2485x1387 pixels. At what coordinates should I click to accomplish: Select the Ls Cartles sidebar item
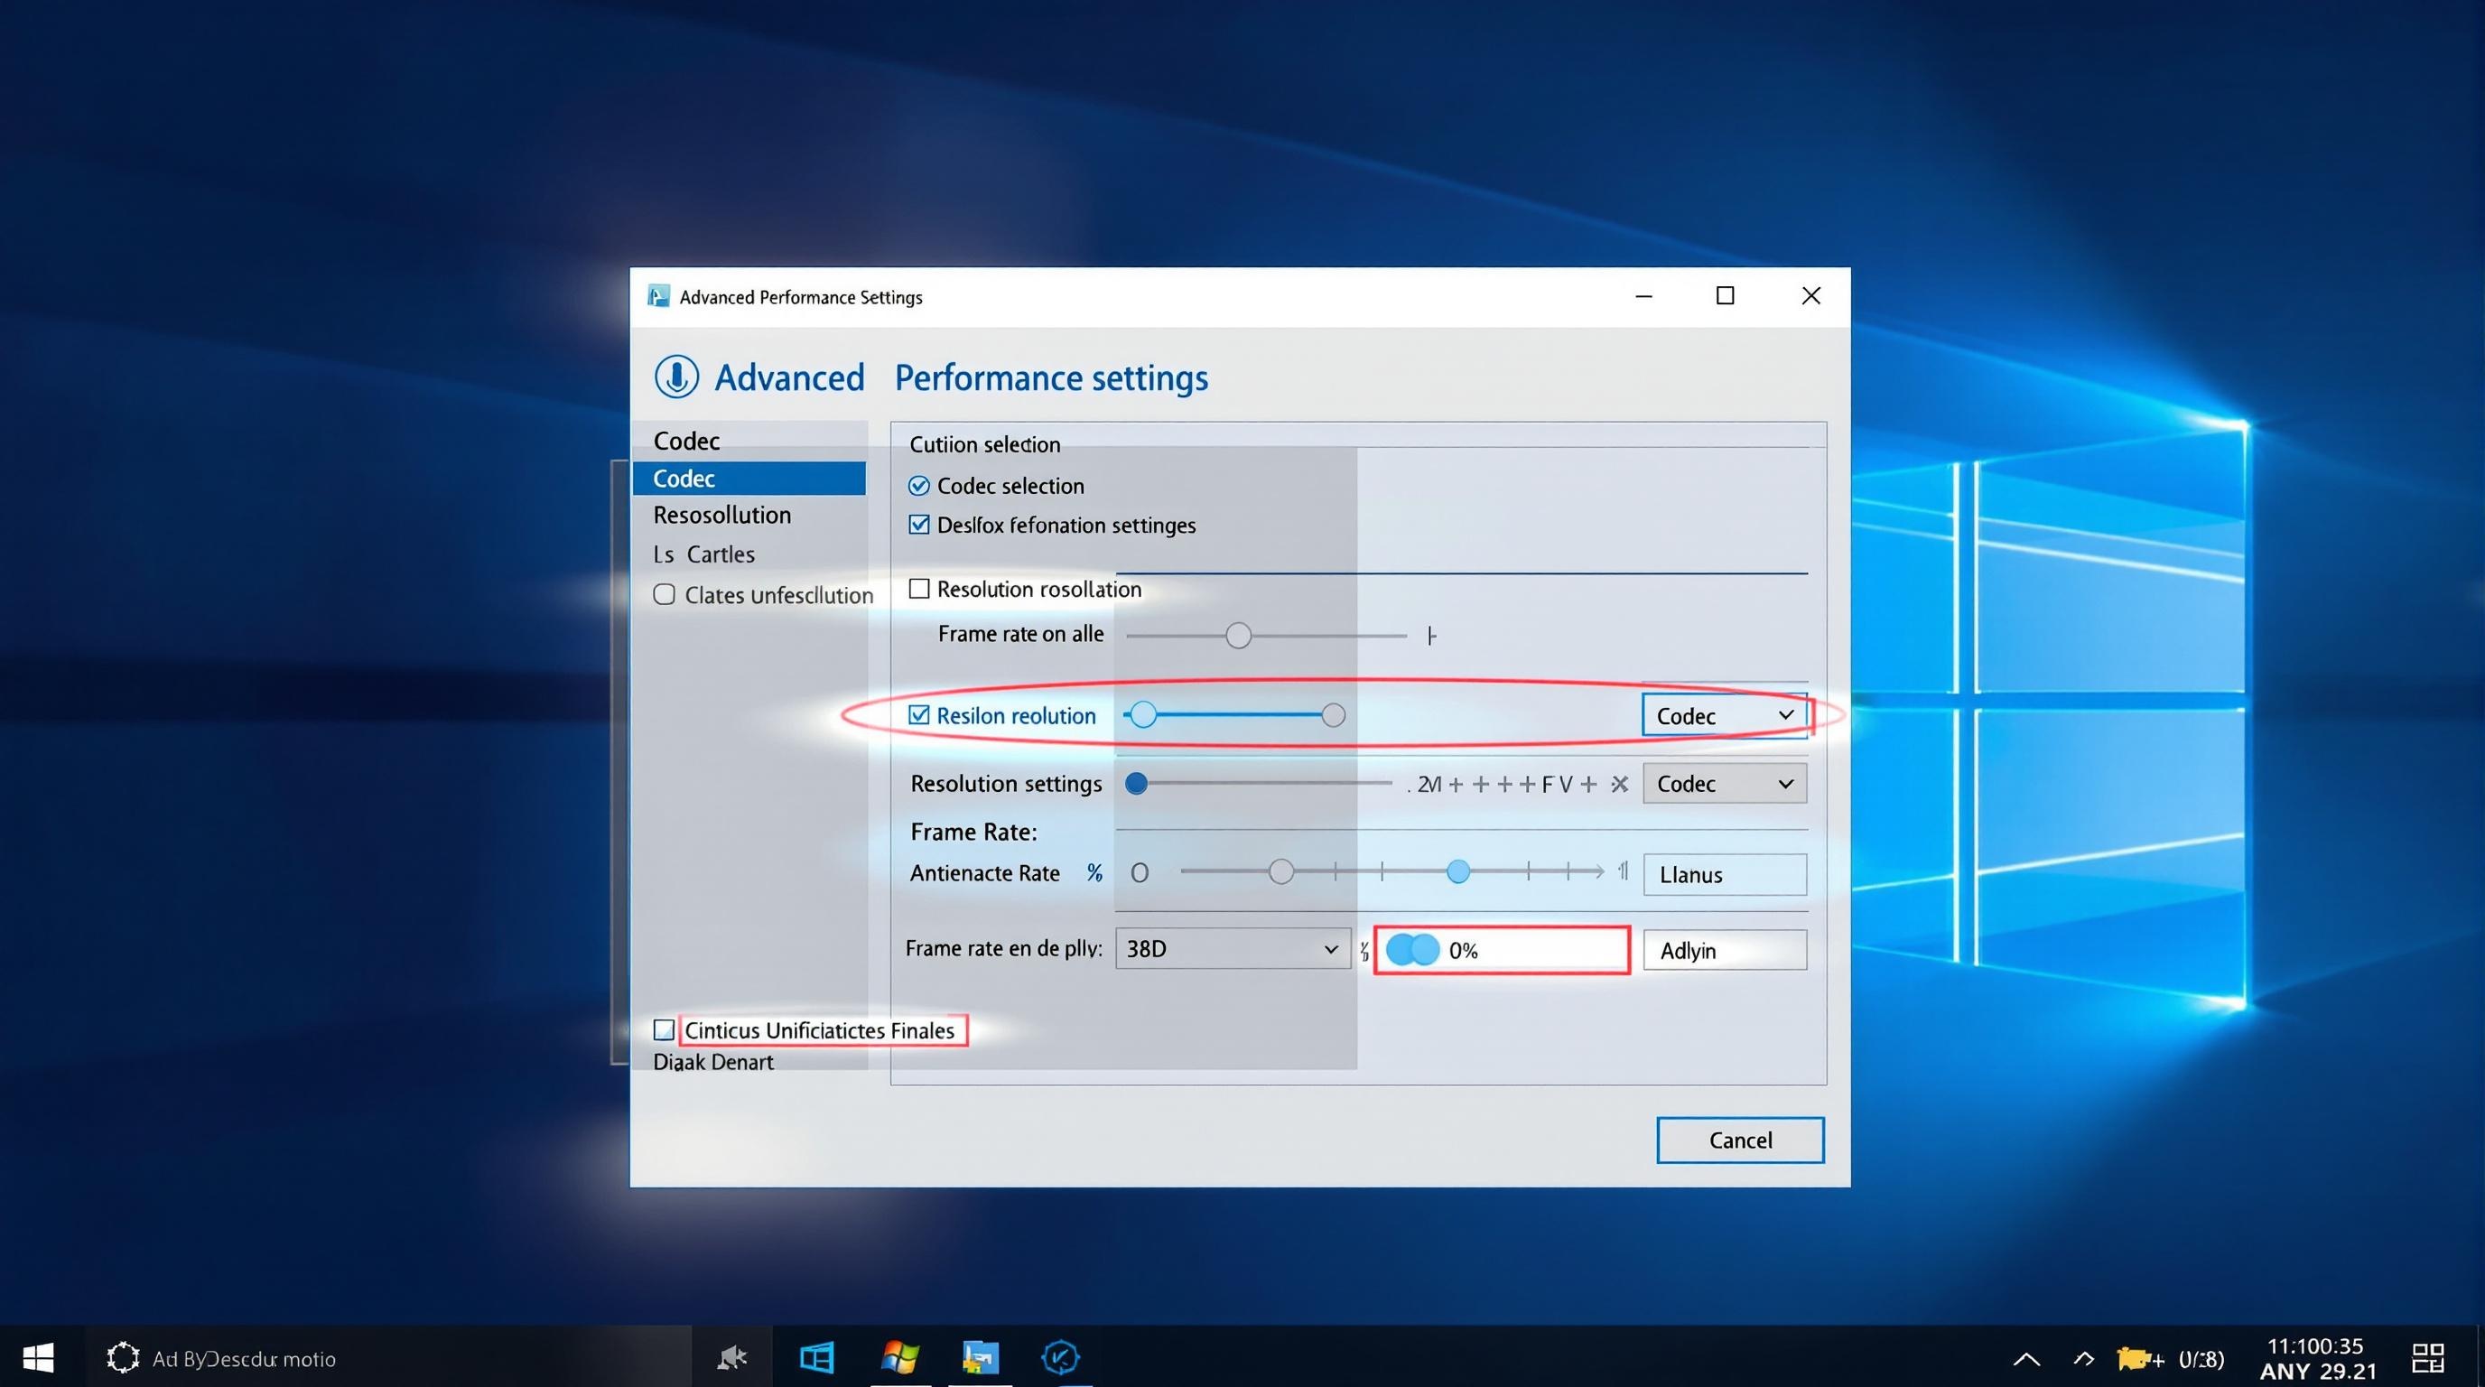tap(704, 554)
